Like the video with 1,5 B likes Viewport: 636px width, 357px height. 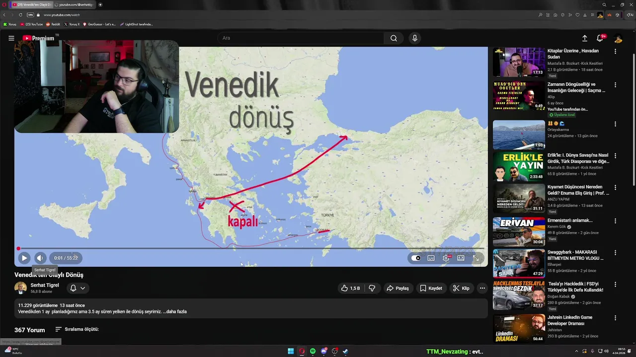point(350,288)
